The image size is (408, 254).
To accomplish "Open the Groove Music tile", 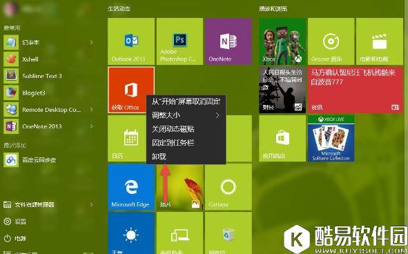I will pyautogui.click(x=331, y=41).
